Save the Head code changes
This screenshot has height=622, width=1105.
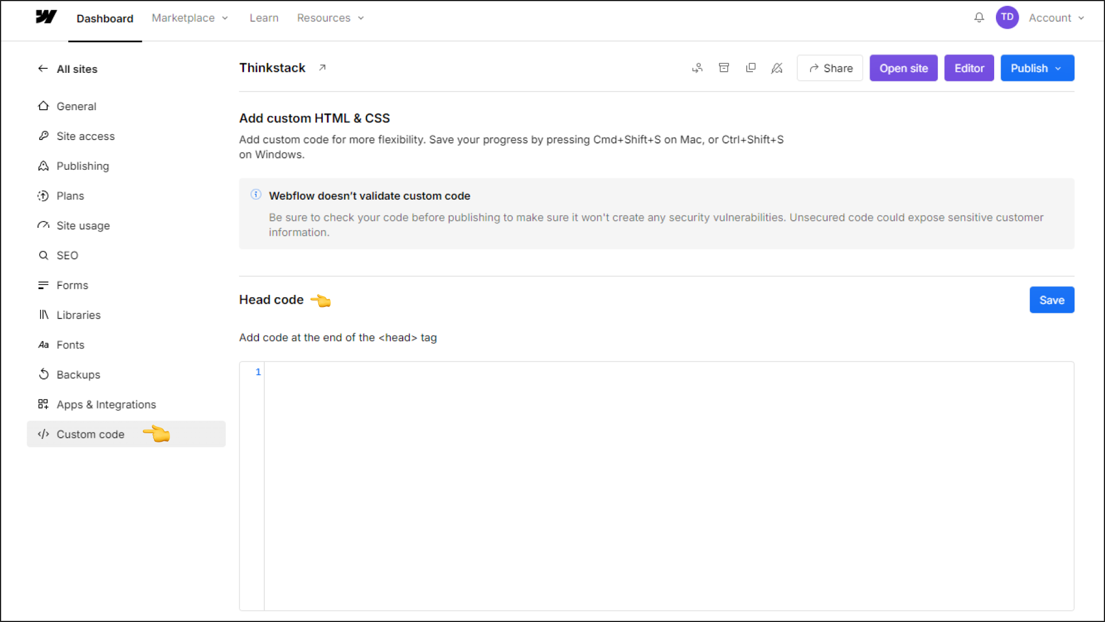(1052, 300)
